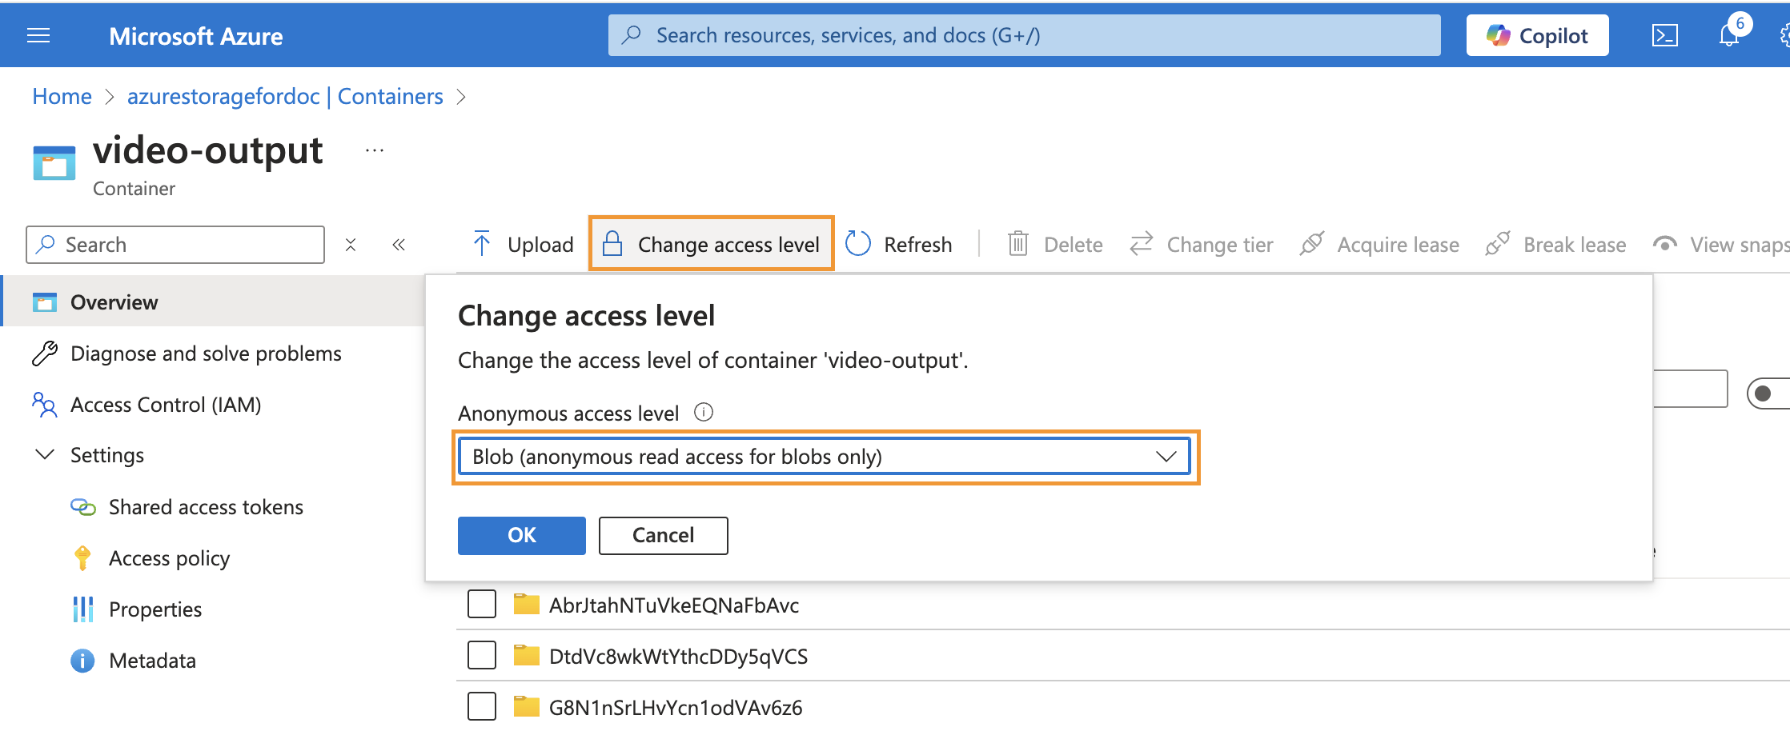This screenshot has height=731, width=1790.
Task: Click the info icon beside Anonymous access level
Action: [x=704, y=413]
